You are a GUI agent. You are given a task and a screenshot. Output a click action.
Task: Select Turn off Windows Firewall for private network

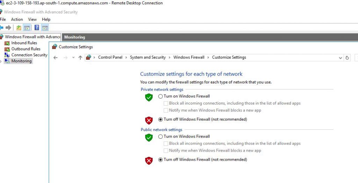[160, 119]
